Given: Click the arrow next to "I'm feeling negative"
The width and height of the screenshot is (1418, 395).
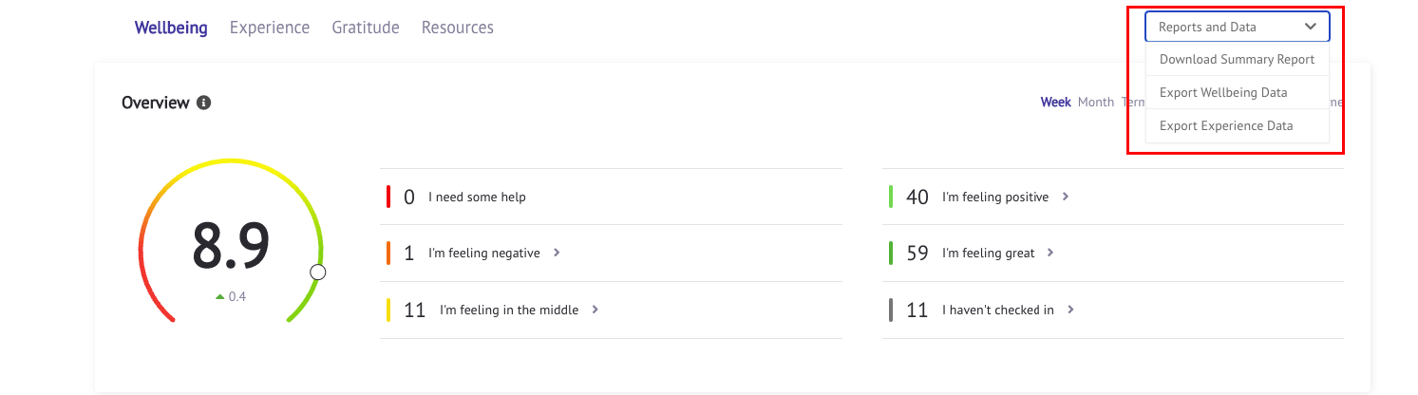Looking at the screenshot, I should coord(557,253).
